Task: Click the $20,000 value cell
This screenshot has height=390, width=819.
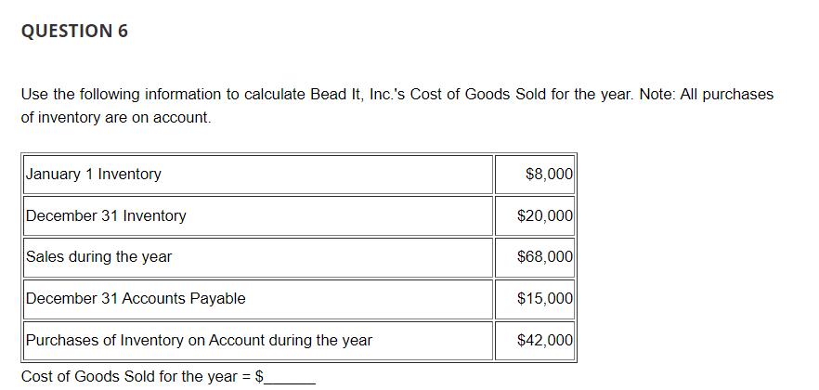Action: coord(545,215)
